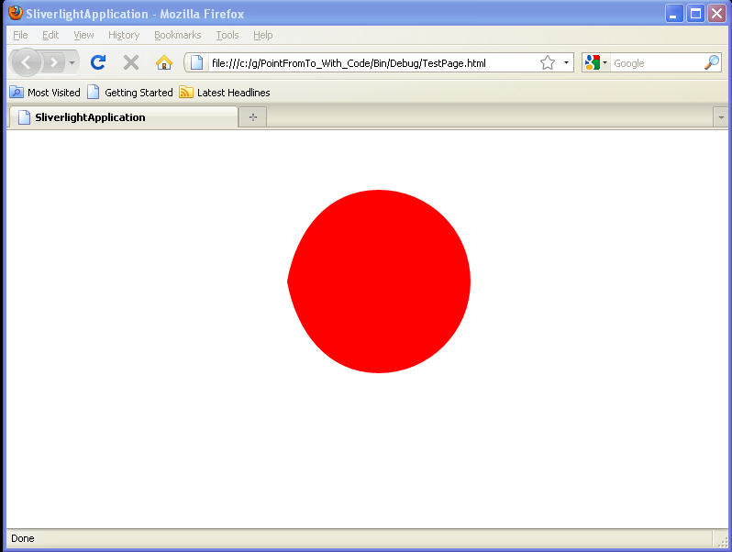Open the Most Visited bookmarks folder

(45, 93)
